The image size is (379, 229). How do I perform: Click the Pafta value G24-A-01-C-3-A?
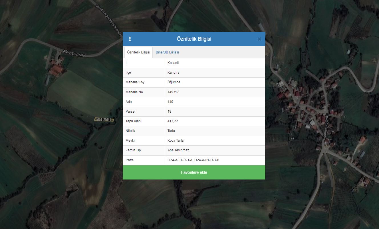click(x=180, y=160)
